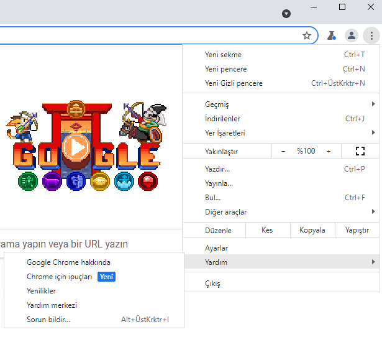The image size is (382, 337).
Task: Expand the Geçmiş submenu
Action: tap(281, 104)
